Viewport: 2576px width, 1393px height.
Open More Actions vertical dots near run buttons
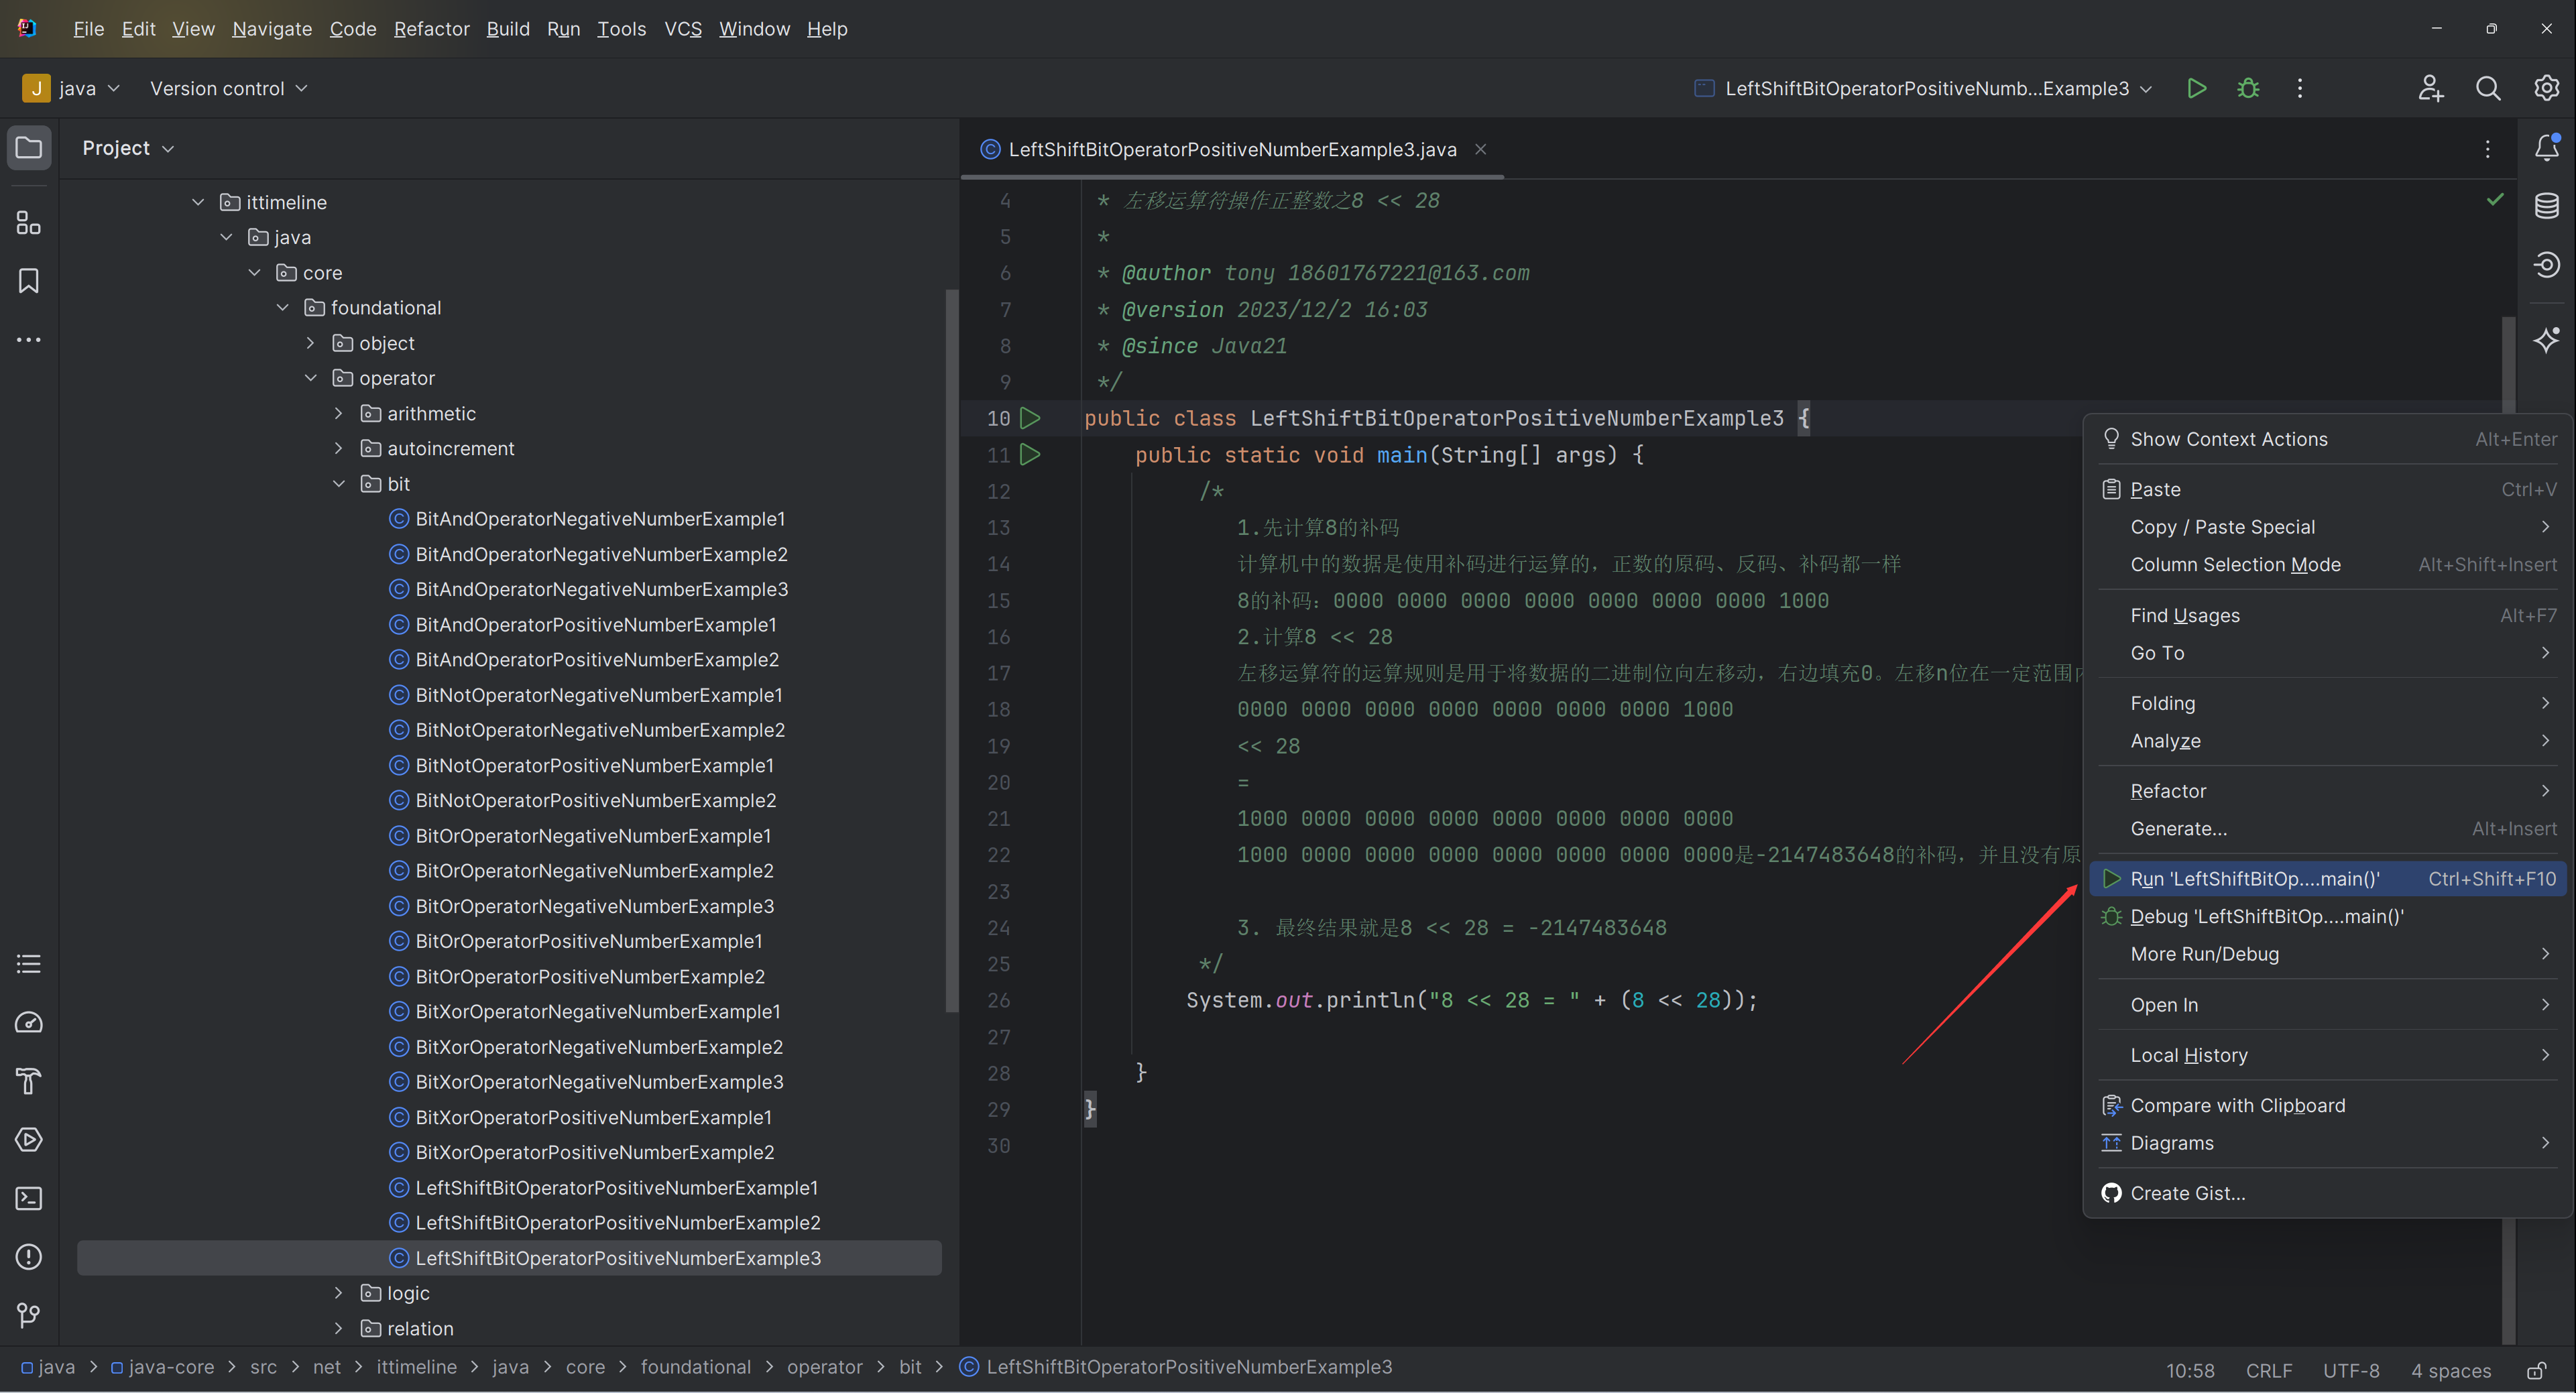point(2300,88)
